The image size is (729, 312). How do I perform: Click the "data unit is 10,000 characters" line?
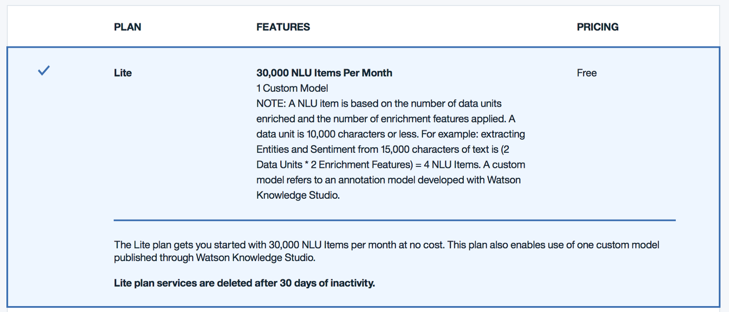coord(390,134)
